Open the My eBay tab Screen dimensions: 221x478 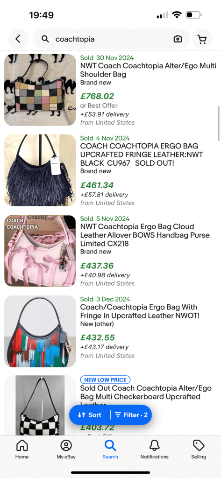(66, 450)
